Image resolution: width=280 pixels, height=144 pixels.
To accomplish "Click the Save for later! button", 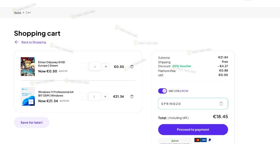I will coord(32,122).
